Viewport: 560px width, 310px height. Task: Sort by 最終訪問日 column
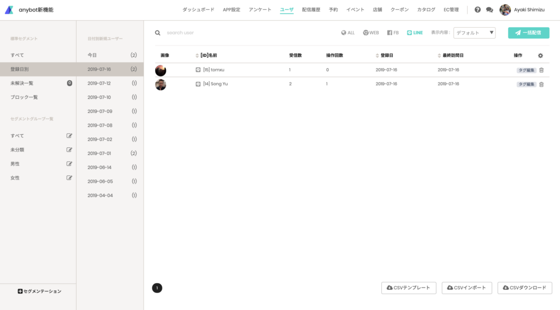pyautogui.click(x=451, y=56)
